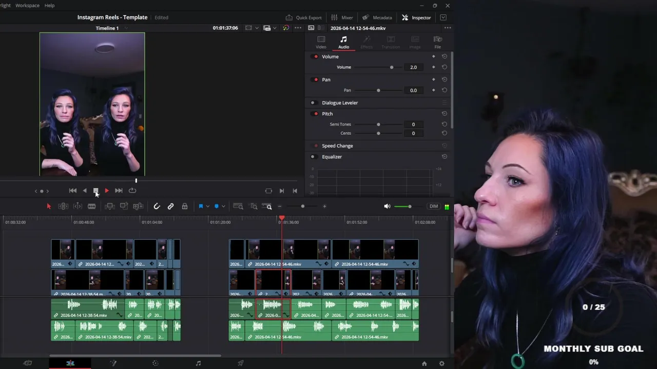Reset the Pan value
The width and height of the screenshot is (657, 369).
click(x=445, y=90)
